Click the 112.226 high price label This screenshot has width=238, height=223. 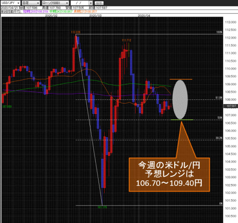[76, 32]
